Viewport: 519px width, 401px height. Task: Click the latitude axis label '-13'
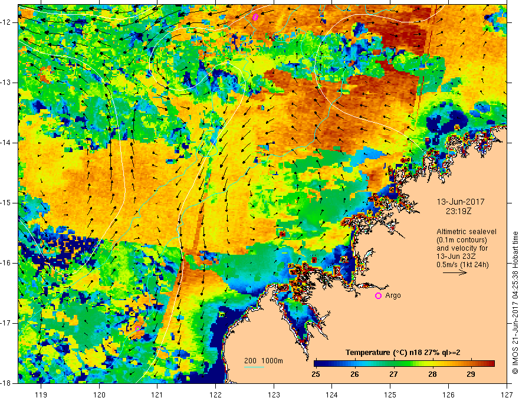coord(6,83)
